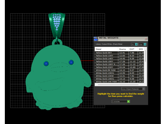Select the Yellow Gold:18KY row
The image size is (166, 124).
click(x=119, y=61)
